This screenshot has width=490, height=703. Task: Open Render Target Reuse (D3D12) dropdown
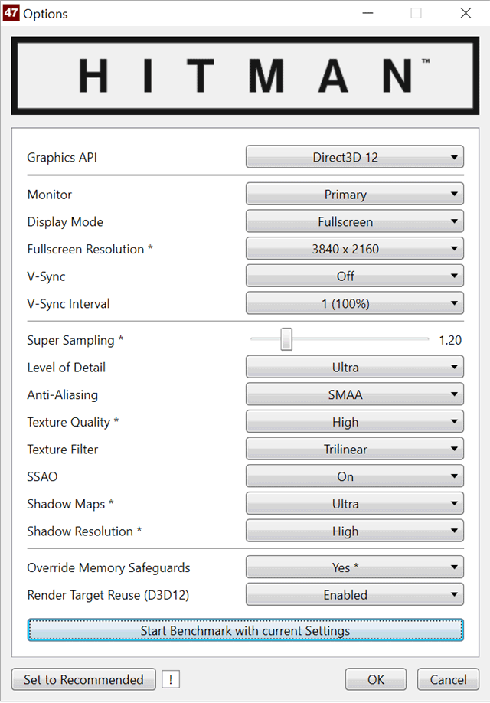(354, 594)
